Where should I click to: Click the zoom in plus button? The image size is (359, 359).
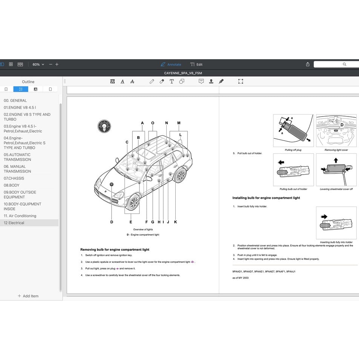pos(57,64)
